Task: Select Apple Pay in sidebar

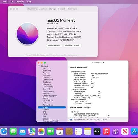Action: click(47, 71)
